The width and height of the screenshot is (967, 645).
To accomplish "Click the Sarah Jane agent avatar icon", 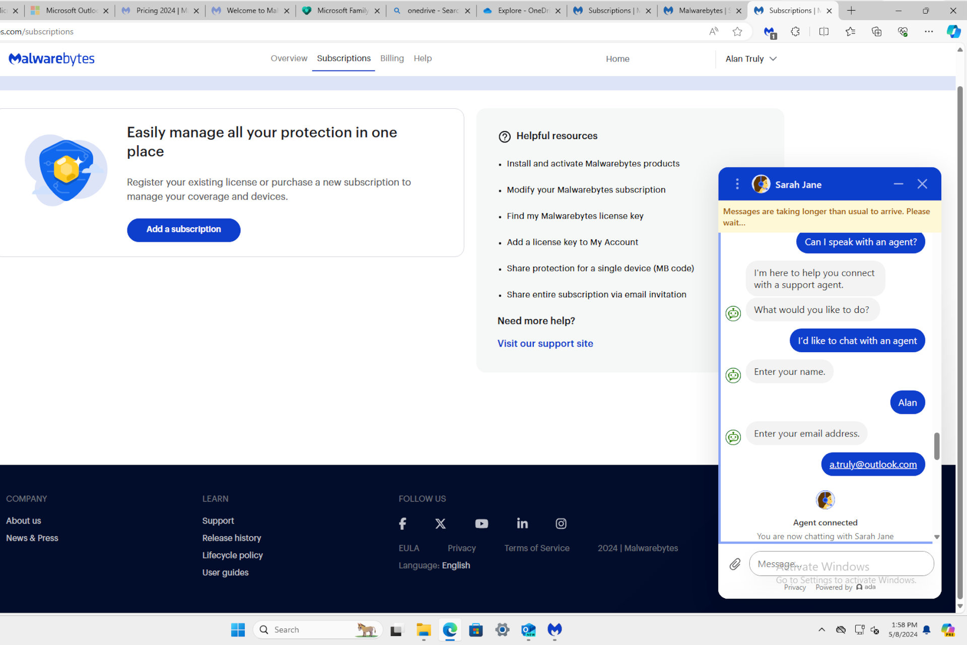I will click(x=761, y=183).
